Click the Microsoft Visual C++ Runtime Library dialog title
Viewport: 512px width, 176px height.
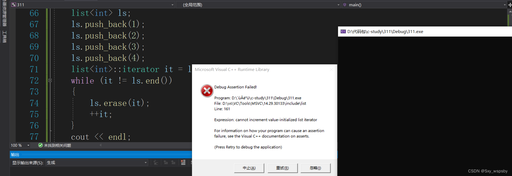pos(232,70)
